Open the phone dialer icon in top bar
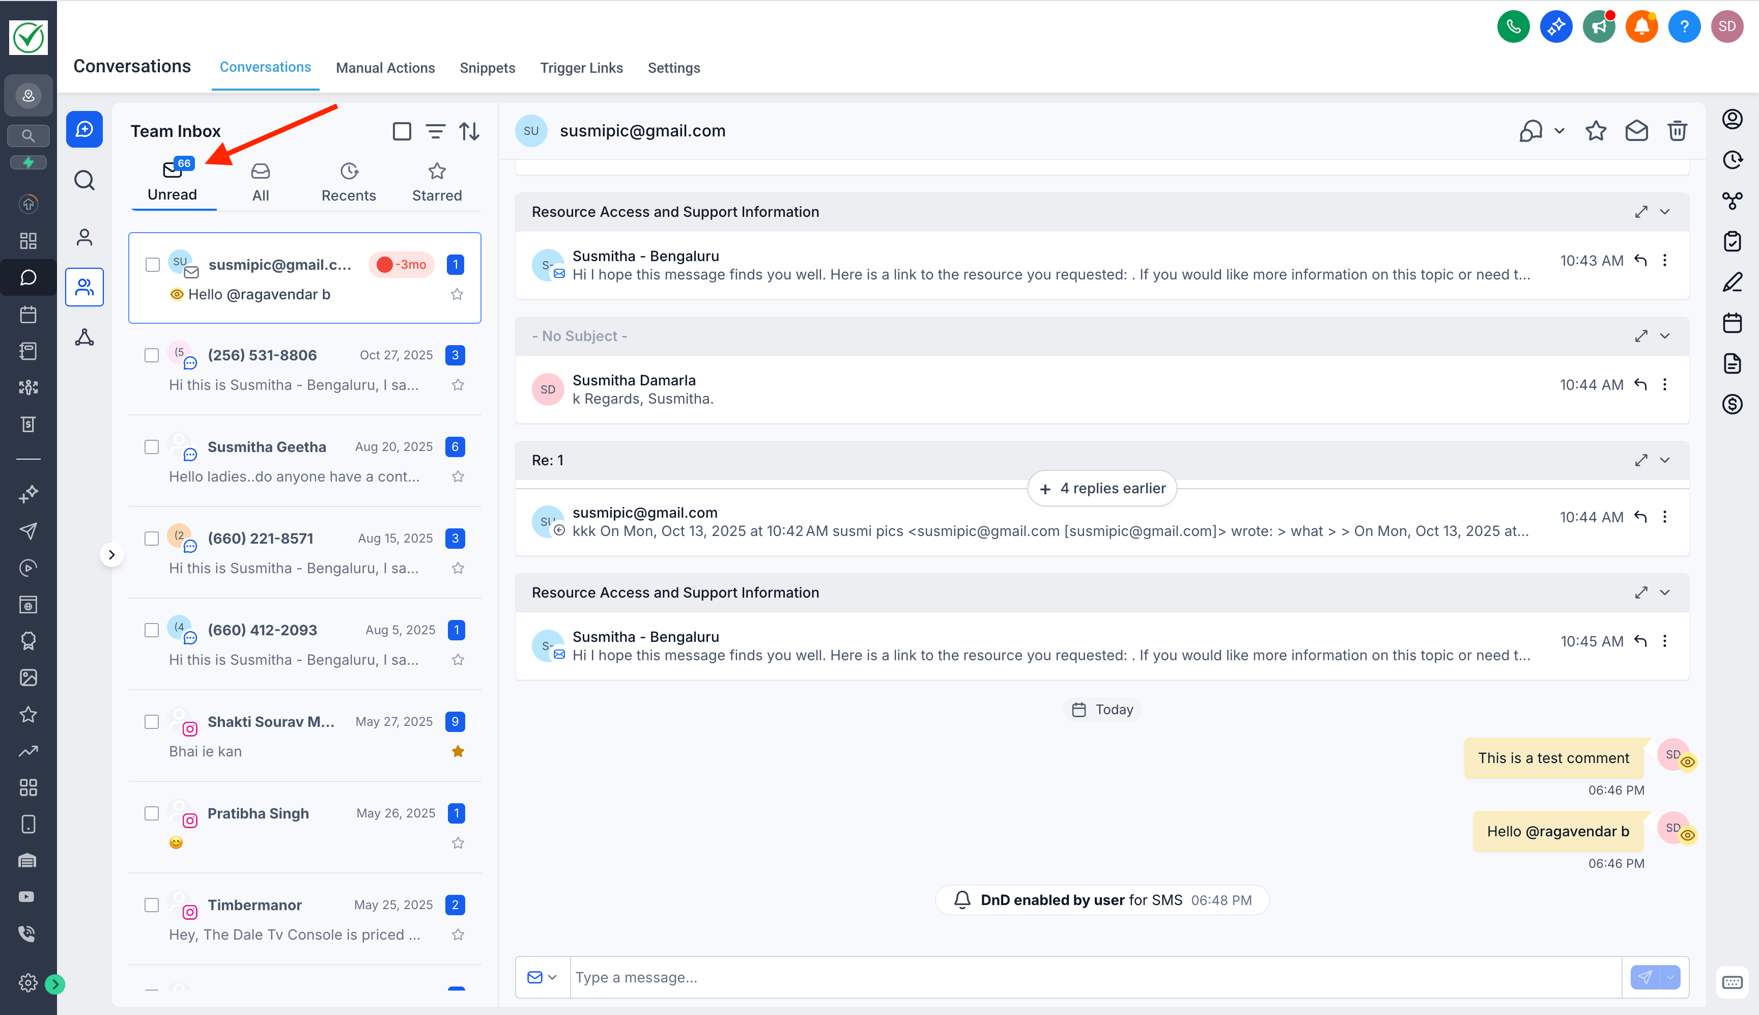Image resolution: width=1759 pixels, height=1015 pixels. coord(1513,26)
